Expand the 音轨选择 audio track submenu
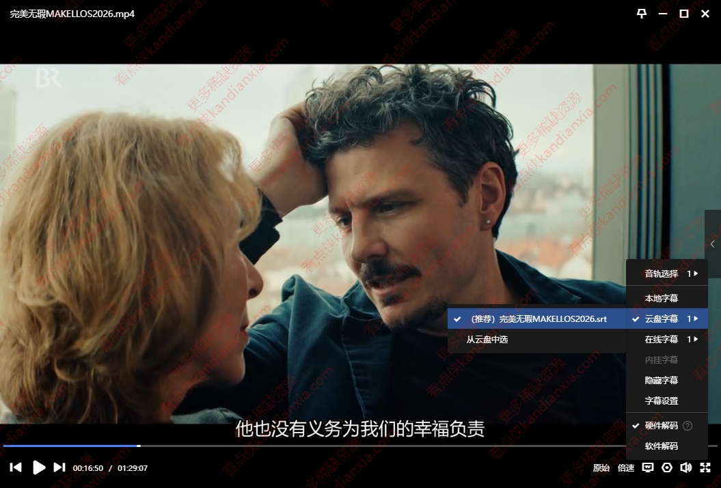This screenshot has height=488, width=721. coord(659,273)
